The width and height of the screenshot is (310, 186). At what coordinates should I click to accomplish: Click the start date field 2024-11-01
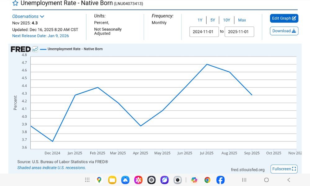[204, 32]
